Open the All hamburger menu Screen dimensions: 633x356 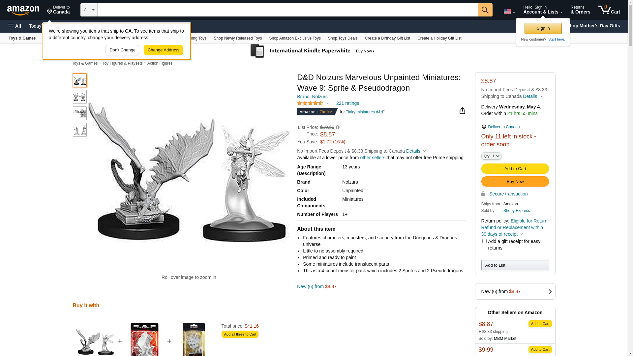[15, 26]
